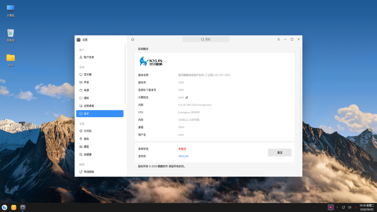Screen dimensions: 377x212
Task: Open the Kylin start menu in taskbar
Action: tap(5, 207)
